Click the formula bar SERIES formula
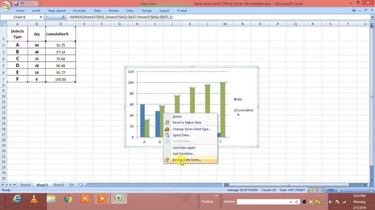This screenshot has height=210, width=375. click(121, 17)
